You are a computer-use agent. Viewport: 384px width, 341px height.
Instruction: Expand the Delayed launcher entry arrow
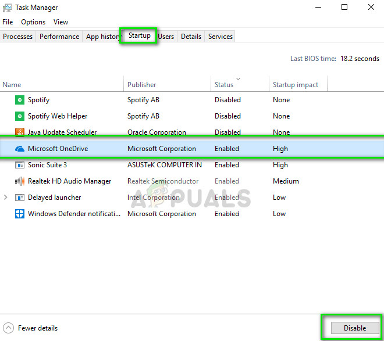tap(6, 198)
